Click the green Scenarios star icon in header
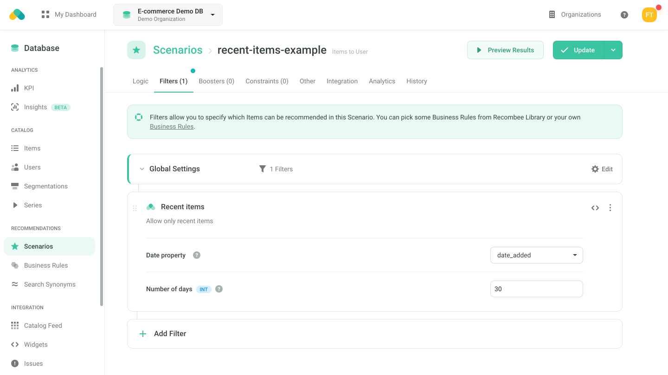The image size is (668, 375). tap(136, 50)
